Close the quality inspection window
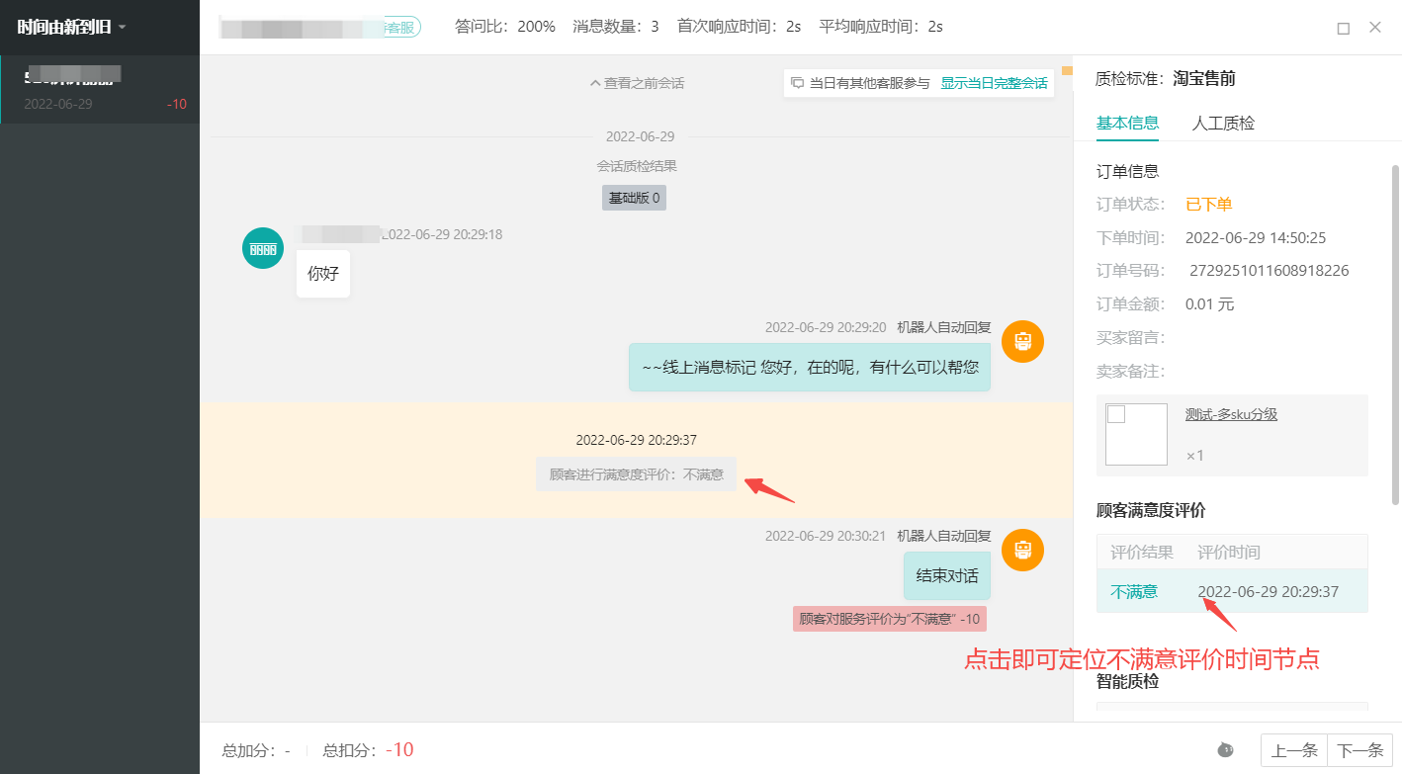1402x774 pixels. click(1375, 28)
